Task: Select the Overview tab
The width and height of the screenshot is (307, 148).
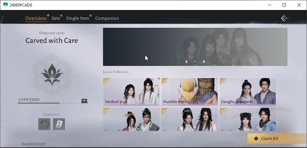Action: (36, 18)
